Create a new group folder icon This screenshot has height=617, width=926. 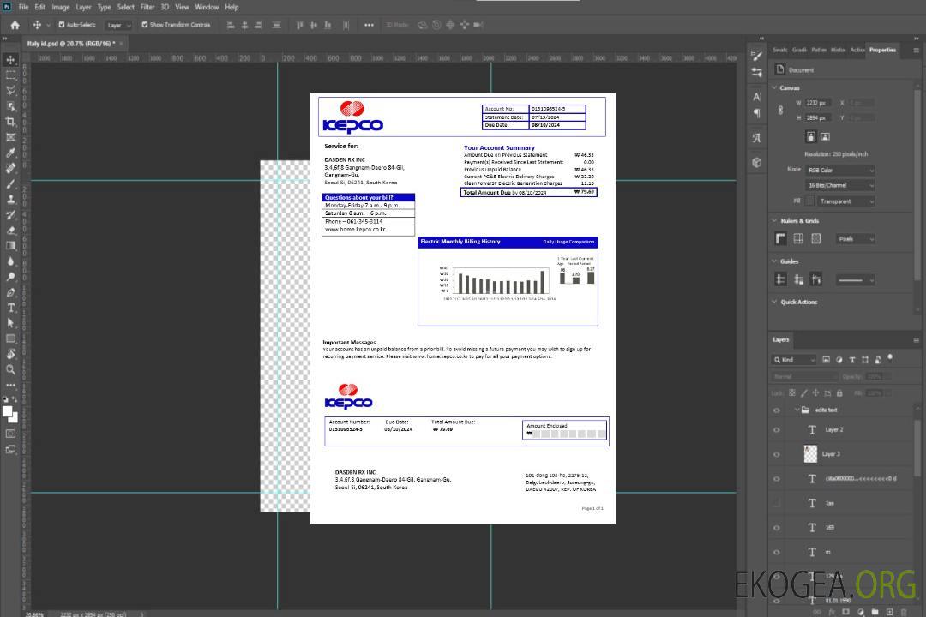[x=875, y=612]
